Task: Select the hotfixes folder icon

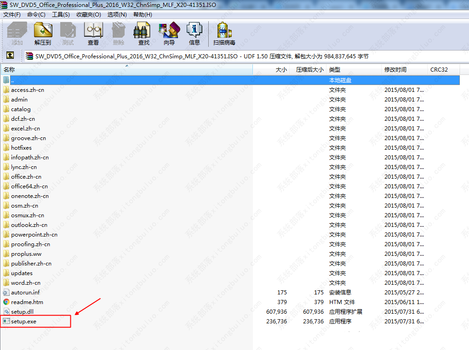Action: pos(6,147)
